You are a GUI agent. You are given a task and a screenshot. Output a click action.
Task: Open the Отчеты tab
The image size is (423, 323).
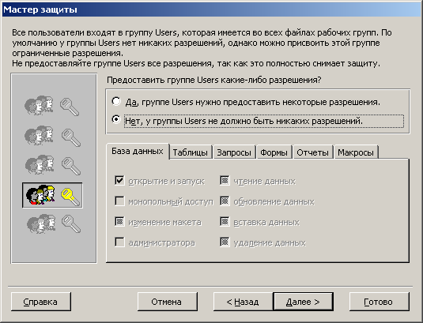tap(312, 152)
